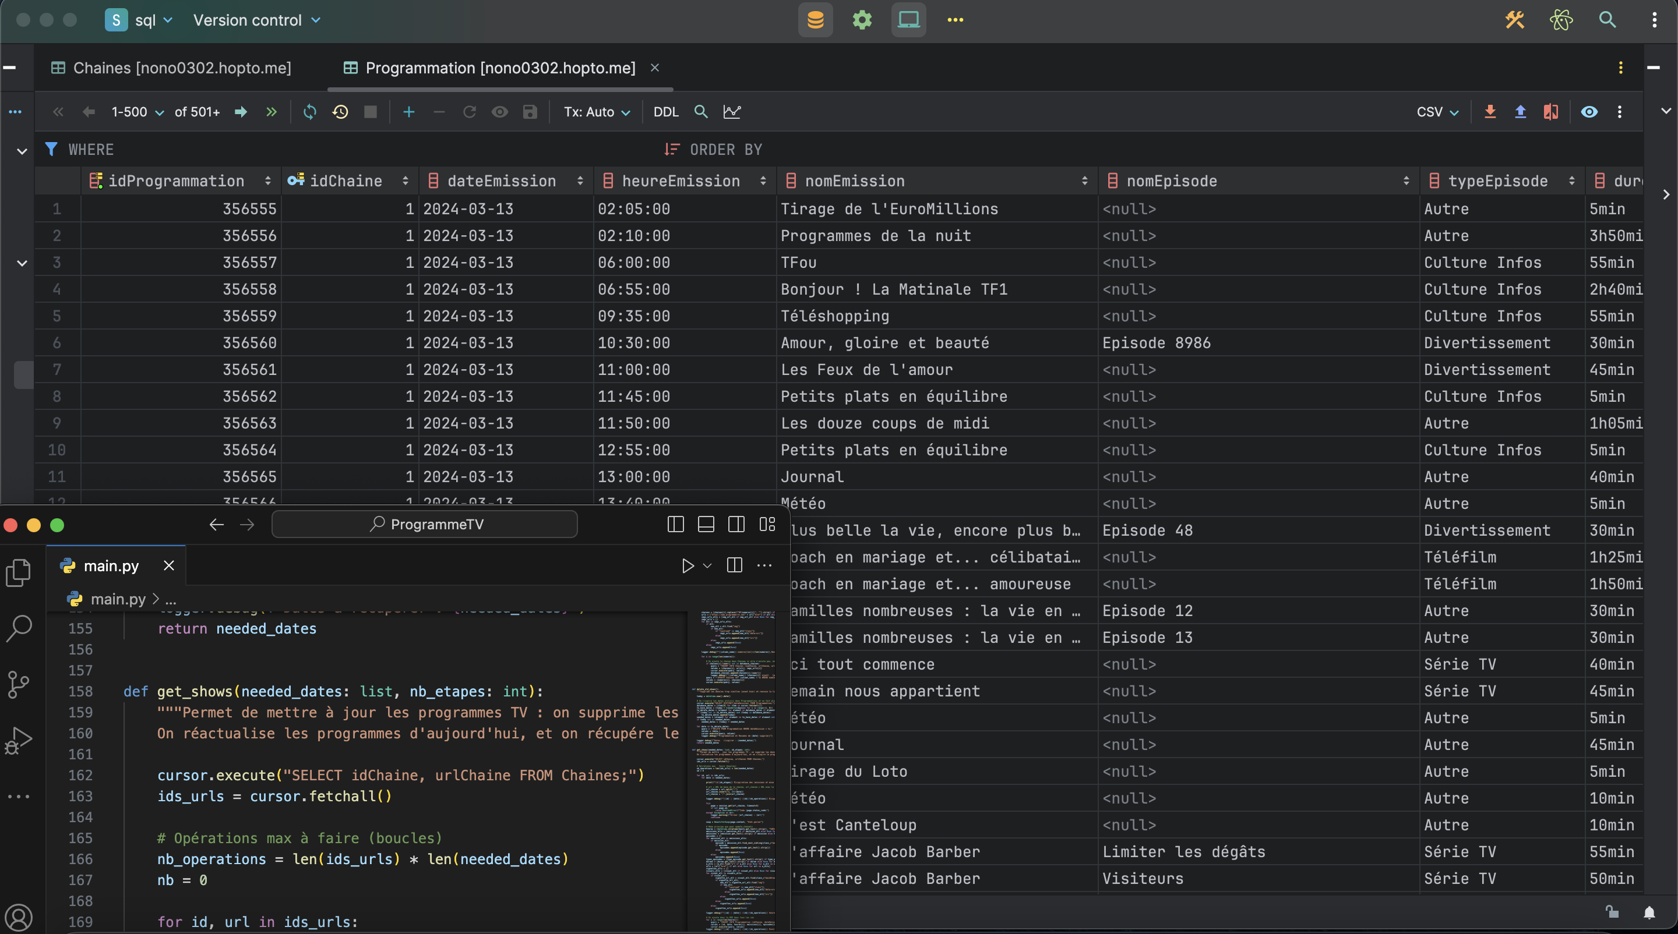Close the main.py tab
The width and height of the screenshot is (1678, 934).
coord(169,565)
